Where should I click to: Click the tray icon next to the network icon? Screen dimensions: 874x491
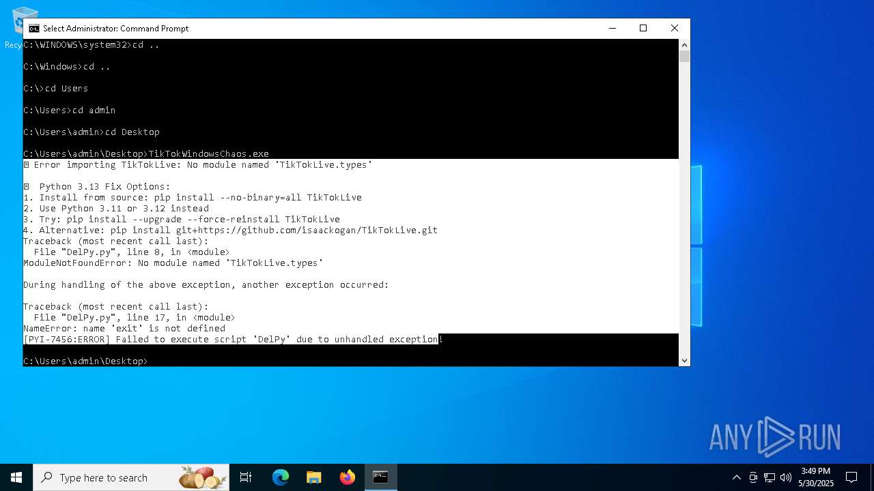click(753, 477)
